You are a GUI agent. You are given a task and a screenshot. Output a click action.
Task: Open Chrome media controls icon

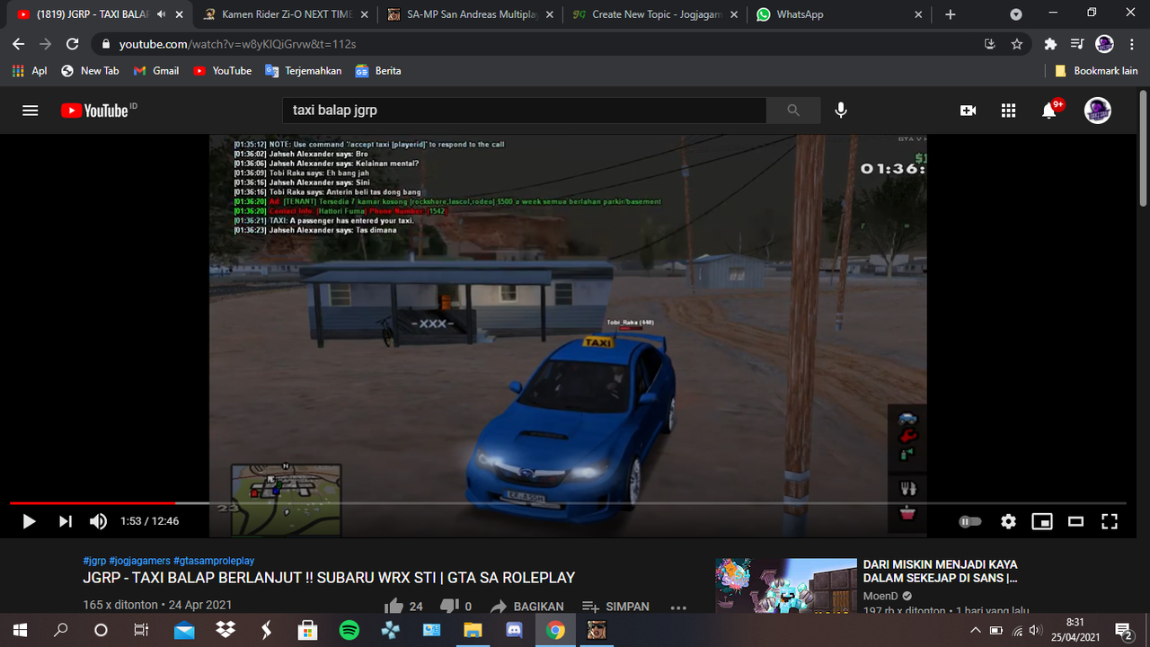click(x=1077, y=44)
